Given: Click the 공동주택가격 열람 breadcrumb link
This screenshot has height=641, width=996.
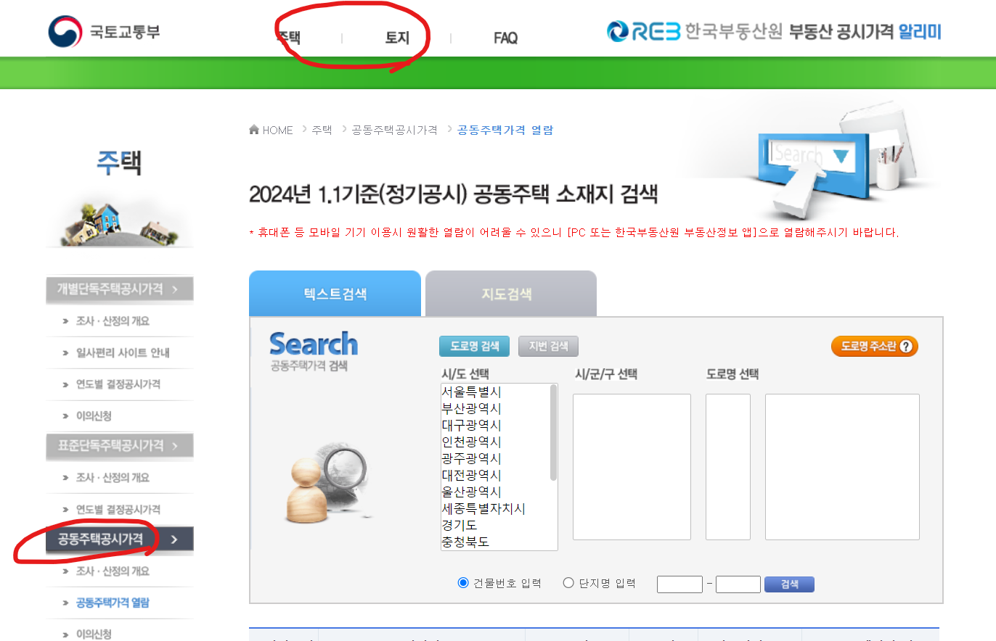Looking at the screenshot, I should click(x=505, y=130).
